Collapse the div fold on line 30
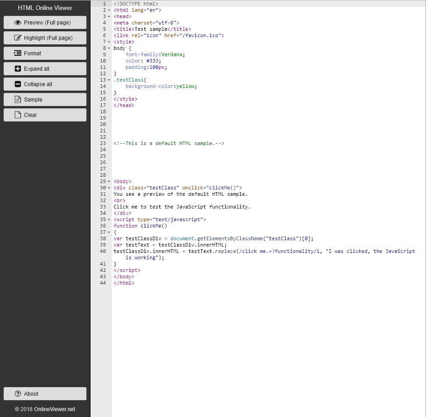Image resolution: width=426 pixels, height=417 pixels. 109,188
